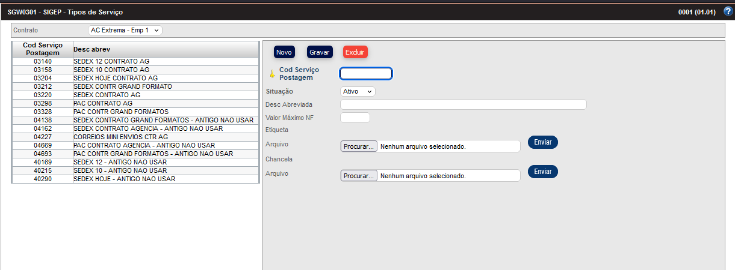Click Procurar for the Etiqueta file
Viewport: 735px width, 270px height.
[x=359, y=146]
